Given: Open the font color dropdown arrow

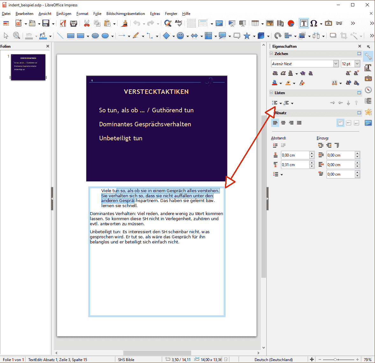Looking at the screenshot, I should point(281,83).
